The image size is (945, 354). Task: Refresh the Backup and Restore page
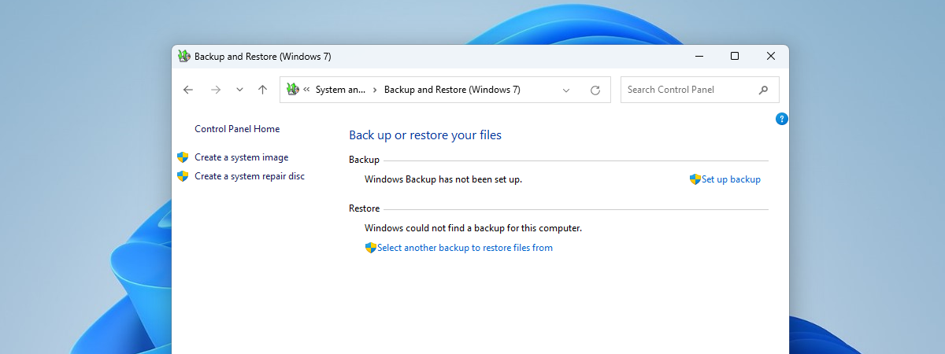point(595,90)
